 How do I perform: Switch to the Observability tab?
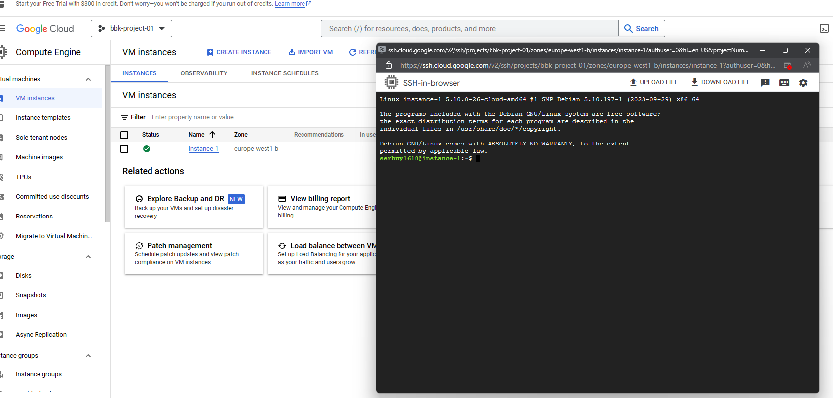tap(204, 73)
